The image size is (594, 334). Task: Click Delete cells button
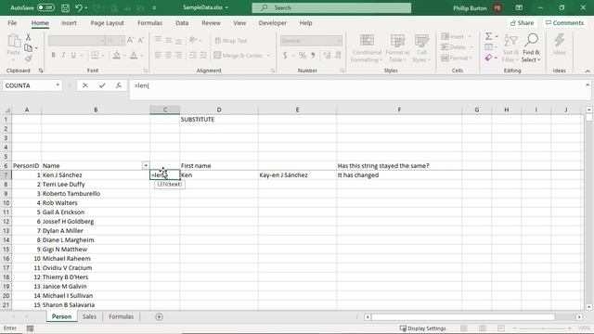tap(454, 47)
